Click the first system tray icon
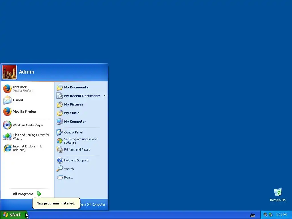This screenshot has width=292, height=219. click(x=265, y=215)
